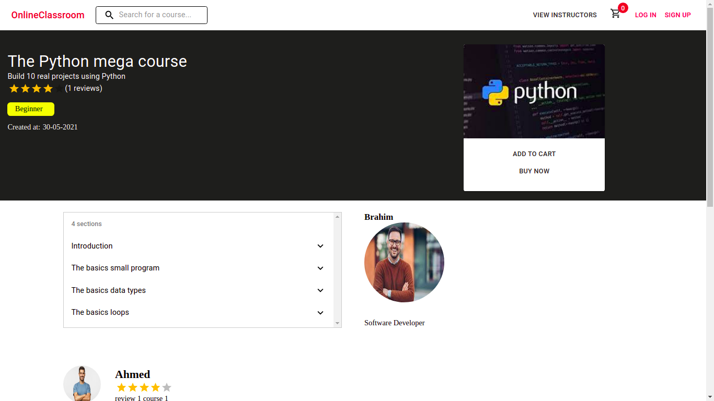The width and height of the screenshot is (714, 401).
Task: Click the course rating stars in header
Action: (x=37, y=88)
